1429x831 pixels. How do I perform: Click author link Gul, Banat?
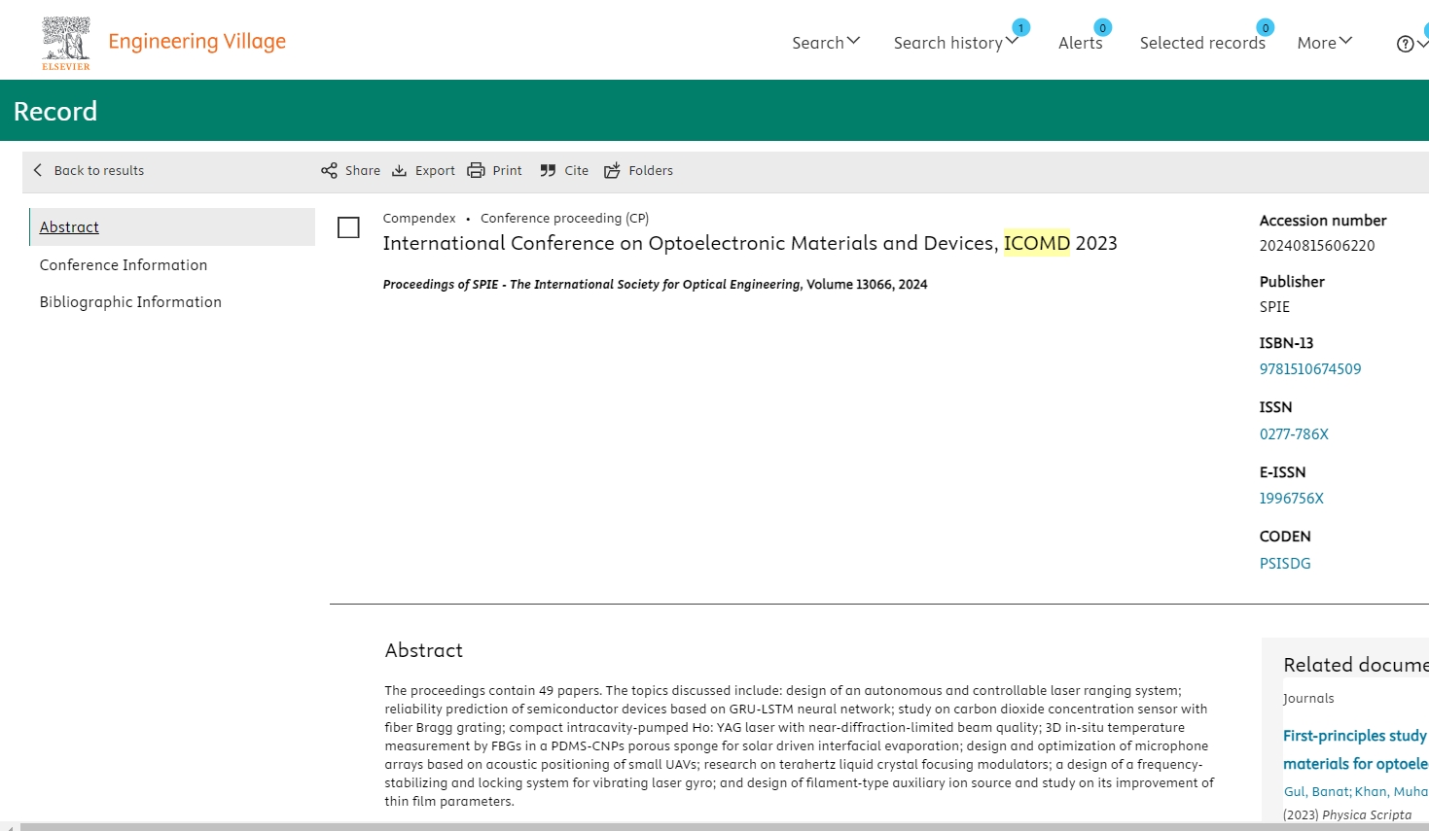pyautogui.click(x=1317, y=791)
